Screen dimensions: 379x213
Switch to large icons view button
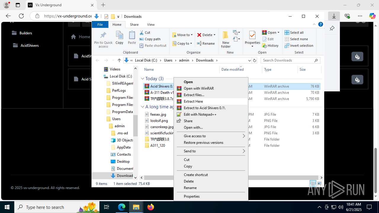pos(319,184)
